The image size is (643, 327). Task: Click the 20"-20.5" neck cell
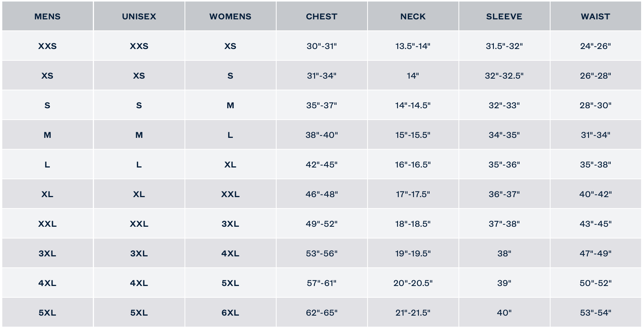(x=413, y=283)
